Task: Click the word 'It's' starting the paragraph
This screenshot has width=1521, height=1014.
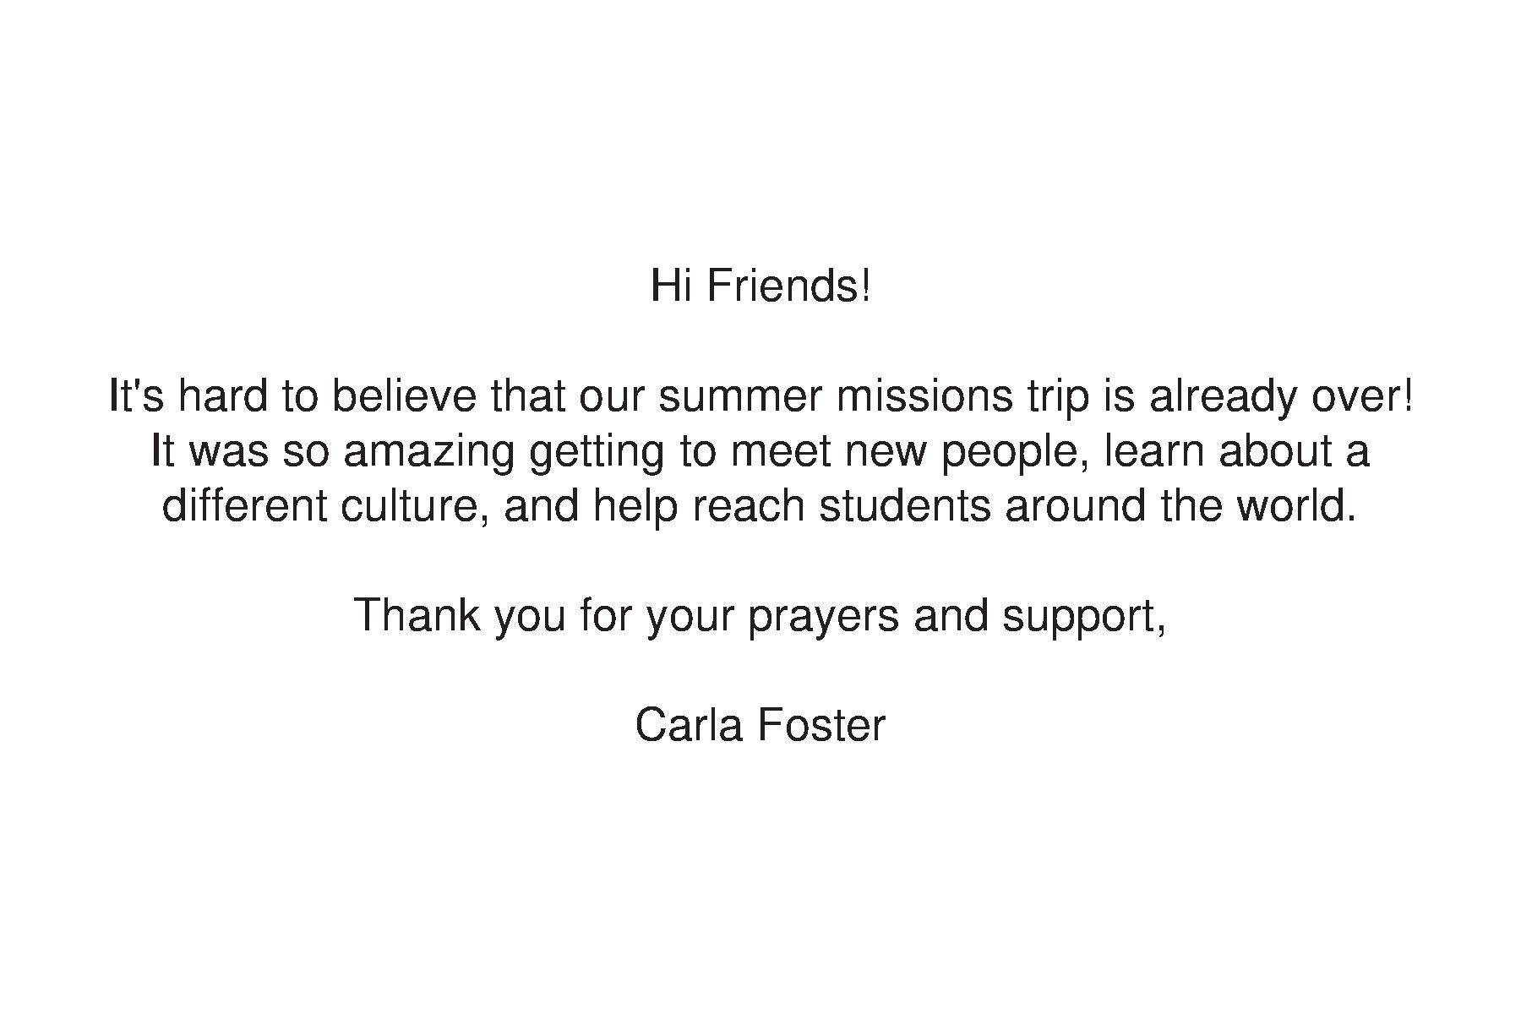Action: tap(136, 395)
